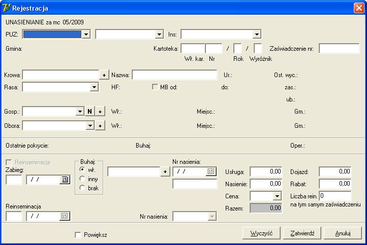The image size is (367, 245).
Task: Click the Zabieg date field
Action: click(43, 180)
